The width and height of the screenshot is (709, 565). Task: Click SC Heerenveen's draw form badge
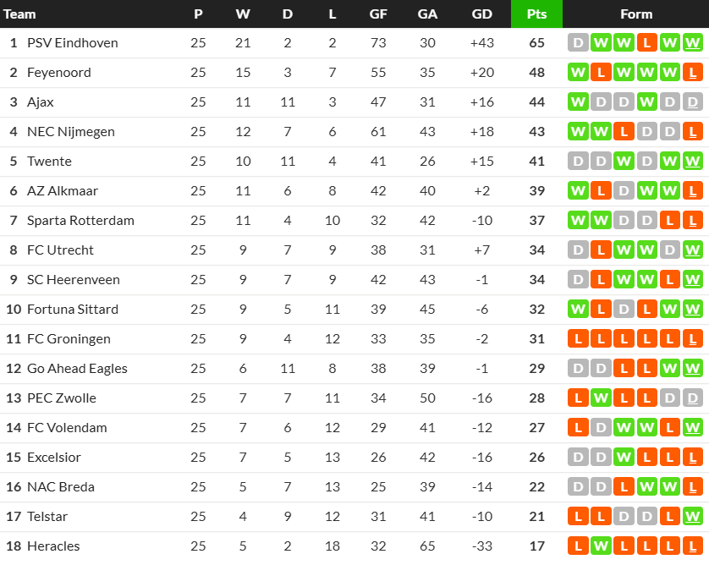(x=578, y=280)
